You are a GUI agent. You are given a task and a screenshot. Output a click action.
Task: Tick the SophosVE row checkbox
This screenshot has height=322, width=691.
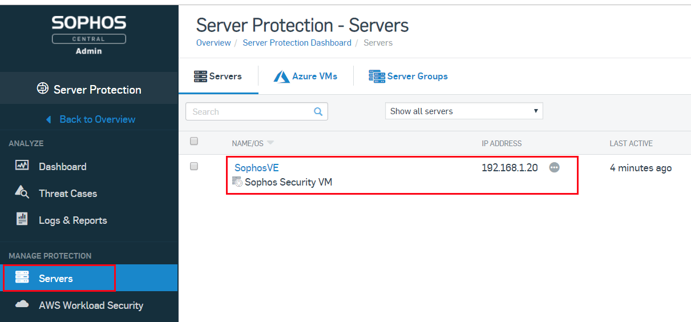pyautogui.click(x=194, y=166)
